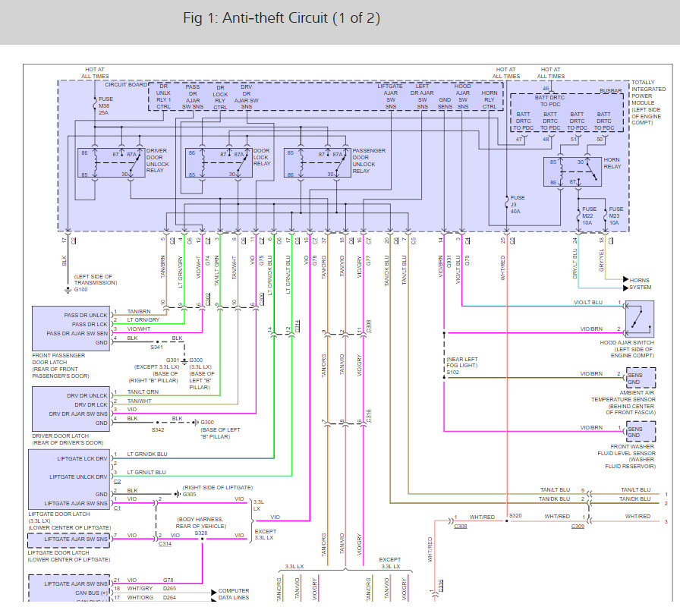Click the LIFTGATE LCK DRV label
Image resolution: width=680 pixels, height=607 pixels.
[82, 458]
